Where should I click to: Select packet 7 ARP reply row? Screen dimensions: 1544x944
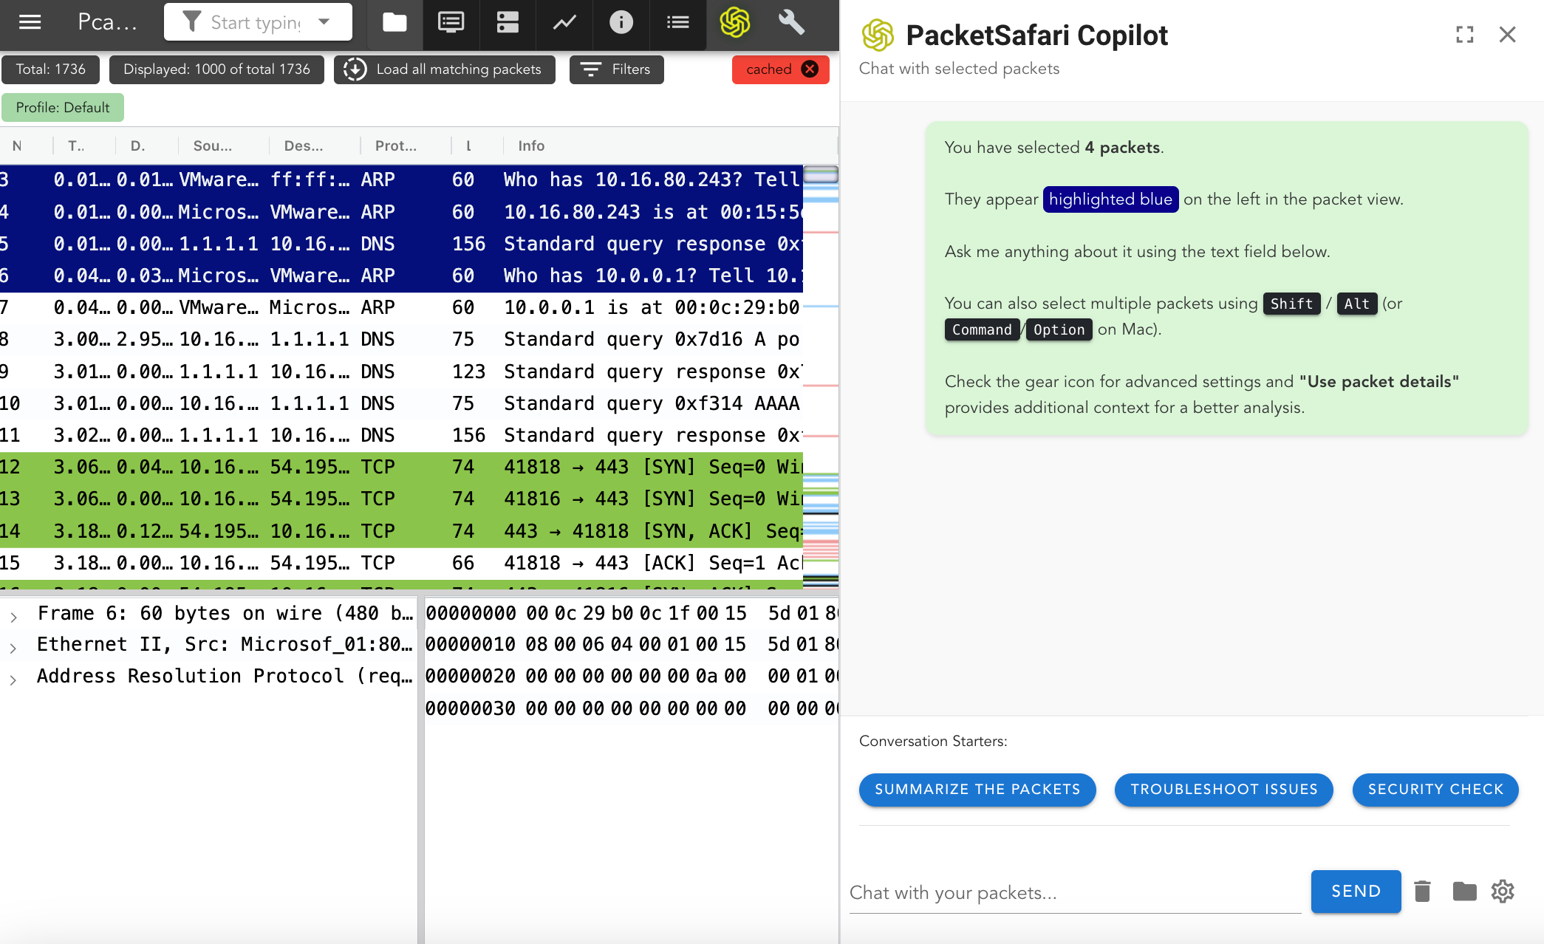point(401,307)
